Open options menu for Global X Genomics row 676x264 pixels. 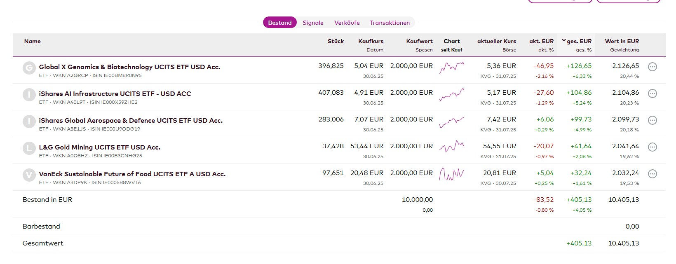[652, 67]
